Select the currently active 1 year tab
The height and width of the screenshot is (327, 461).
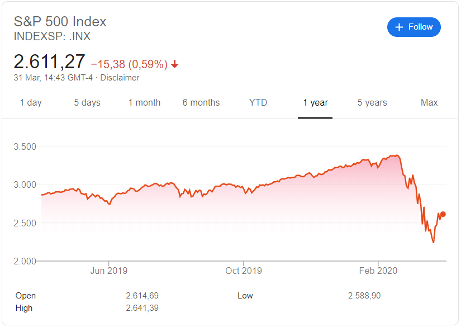pos(315,102)
